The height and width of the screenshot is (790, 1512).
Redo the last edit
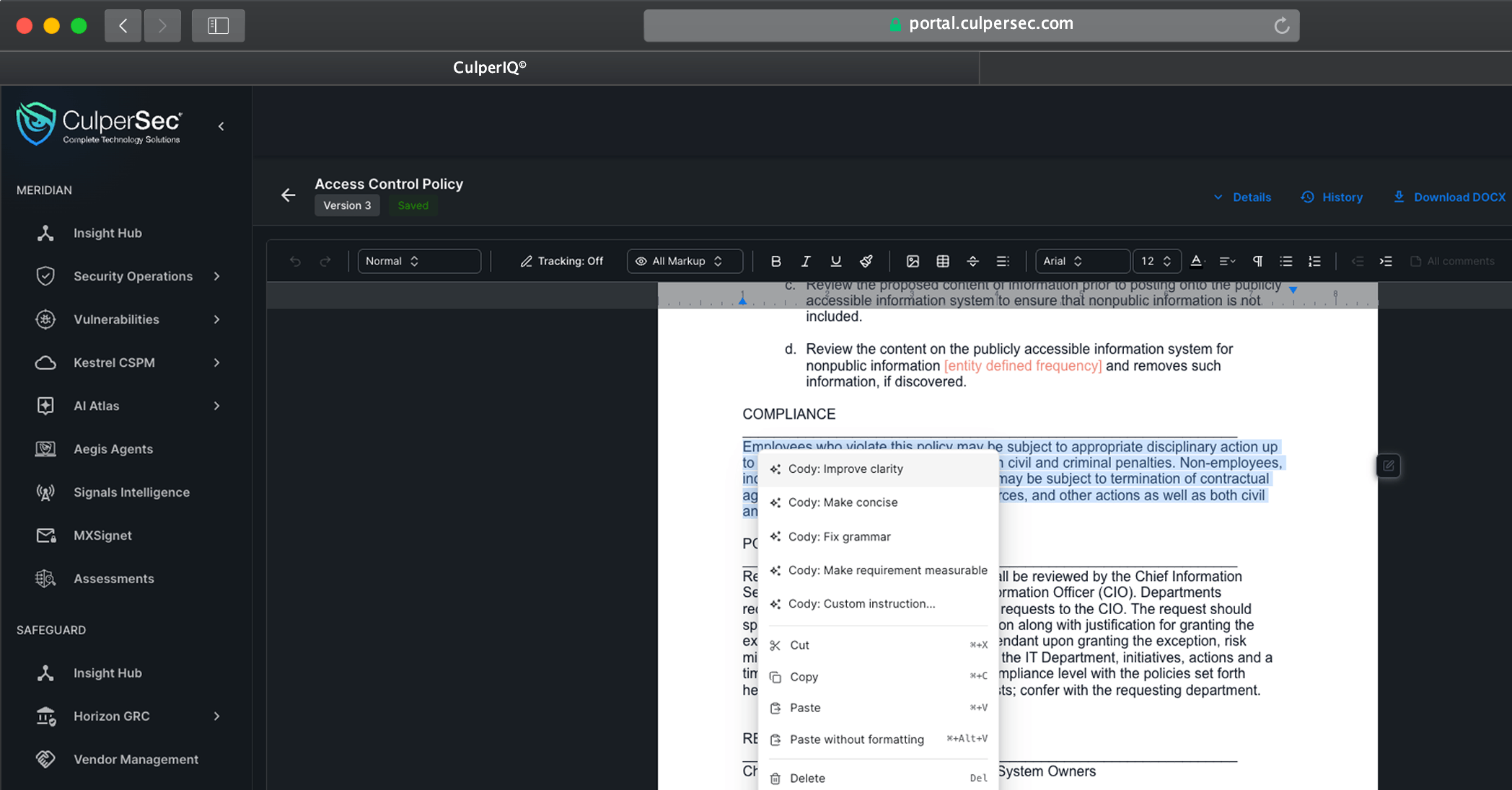coord(325,261)
